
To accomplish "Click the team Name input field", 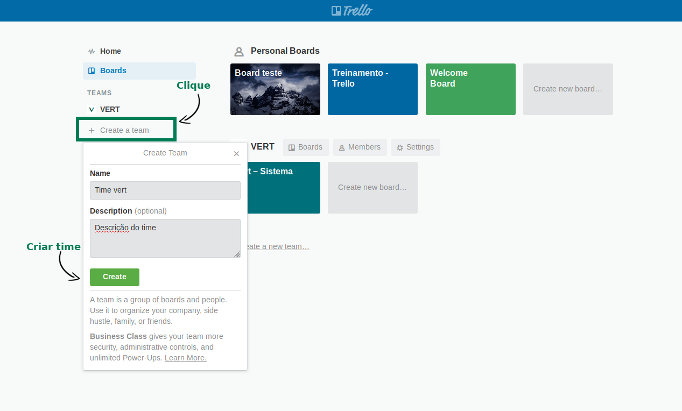I will [x=165, y=190].
